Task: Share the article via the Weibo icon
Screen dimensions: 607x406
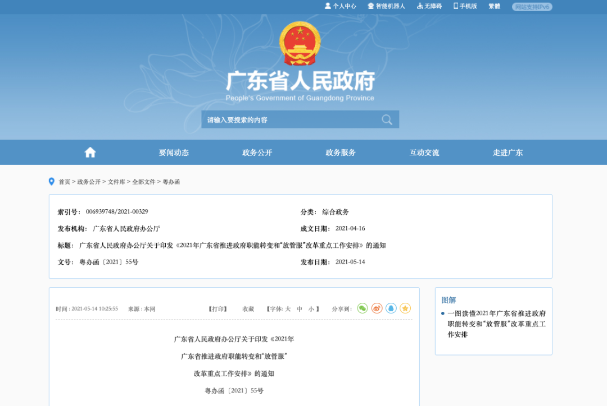Action: (x=377, y=308)
